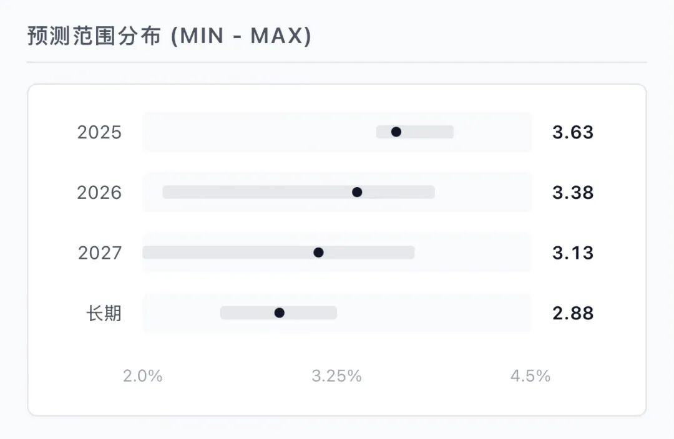674x439 pixels.
Task: Click the 长期 min-max range bar
Action: 278,312
